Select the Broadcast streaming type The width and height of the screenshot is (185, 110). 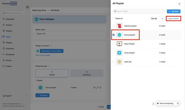[87, 73]
